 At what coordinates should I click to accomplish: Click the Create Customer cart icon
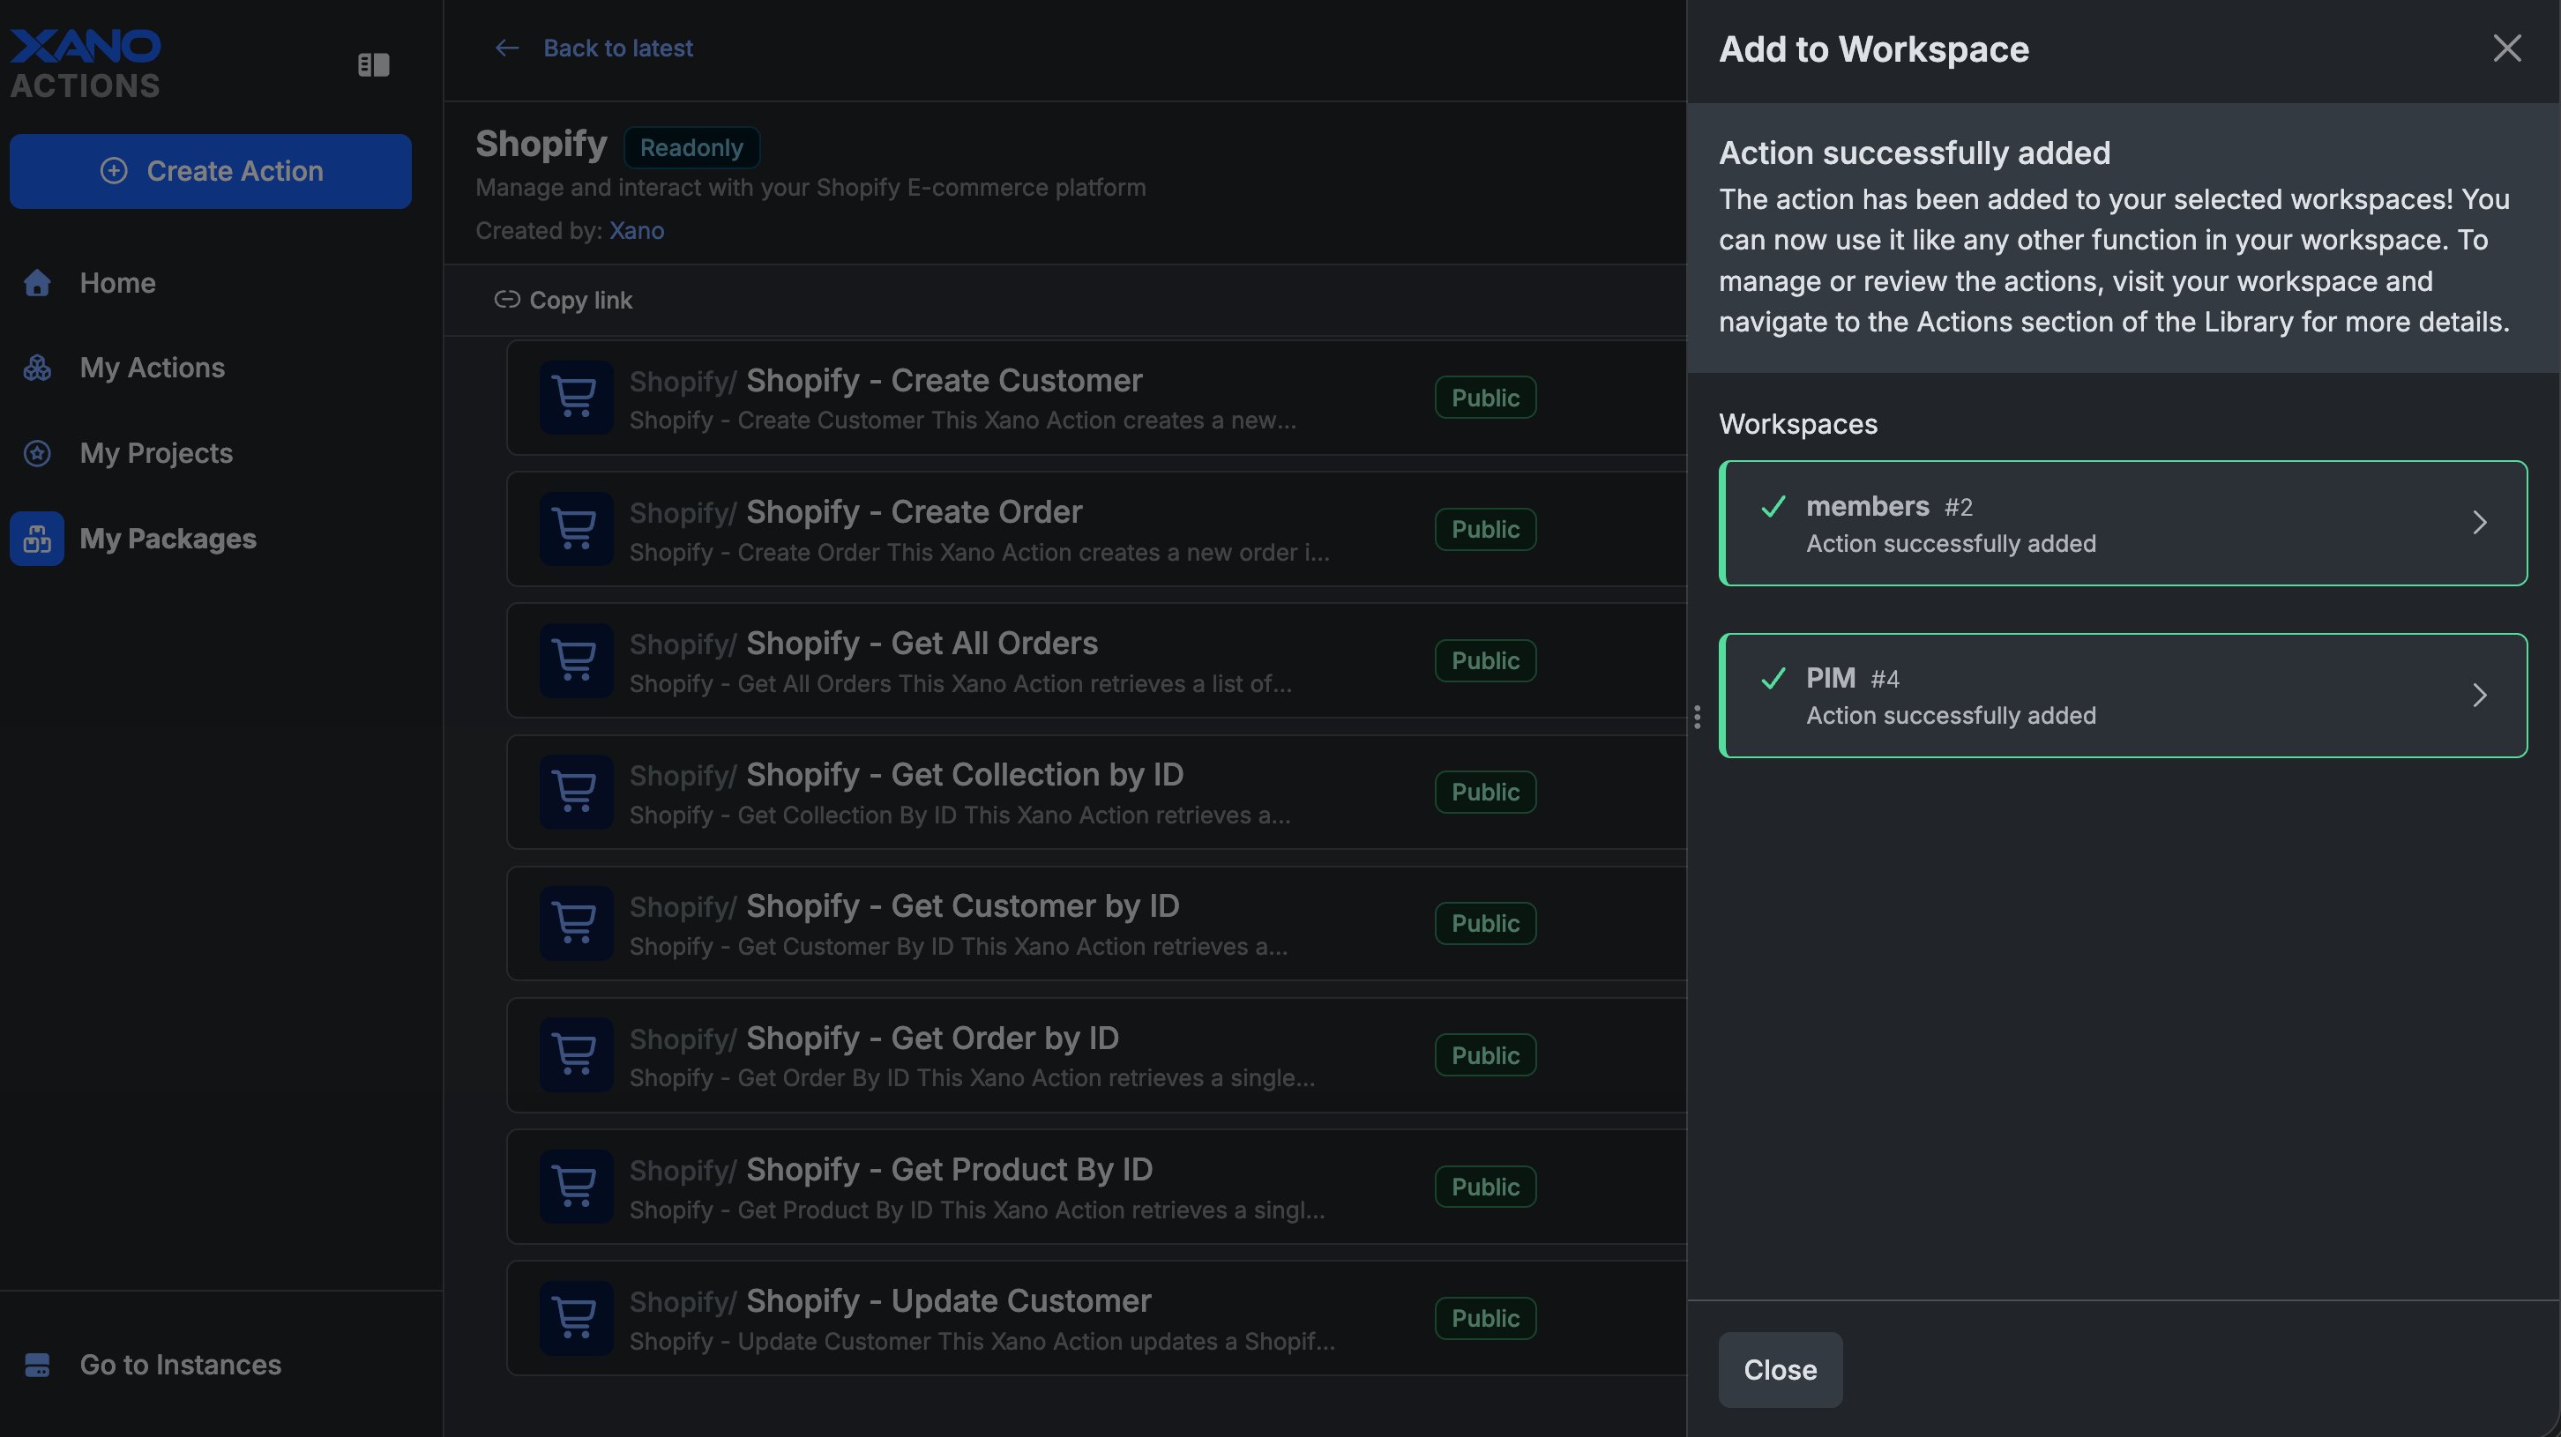[576, 398]
